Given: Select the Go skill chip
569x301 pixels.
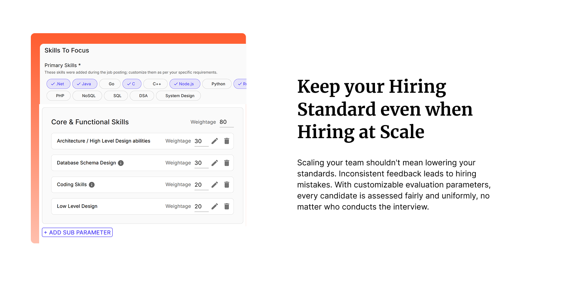Looking at the screenshot, I should pyautogui.click(x=111, y=84).
